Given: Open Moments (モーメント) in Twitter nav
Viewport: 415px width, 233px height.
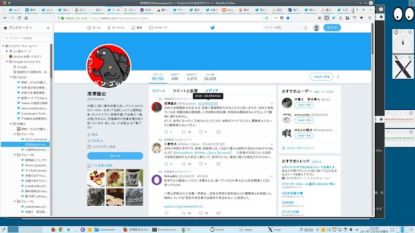Looking at the screenshot, I should 116,27.
